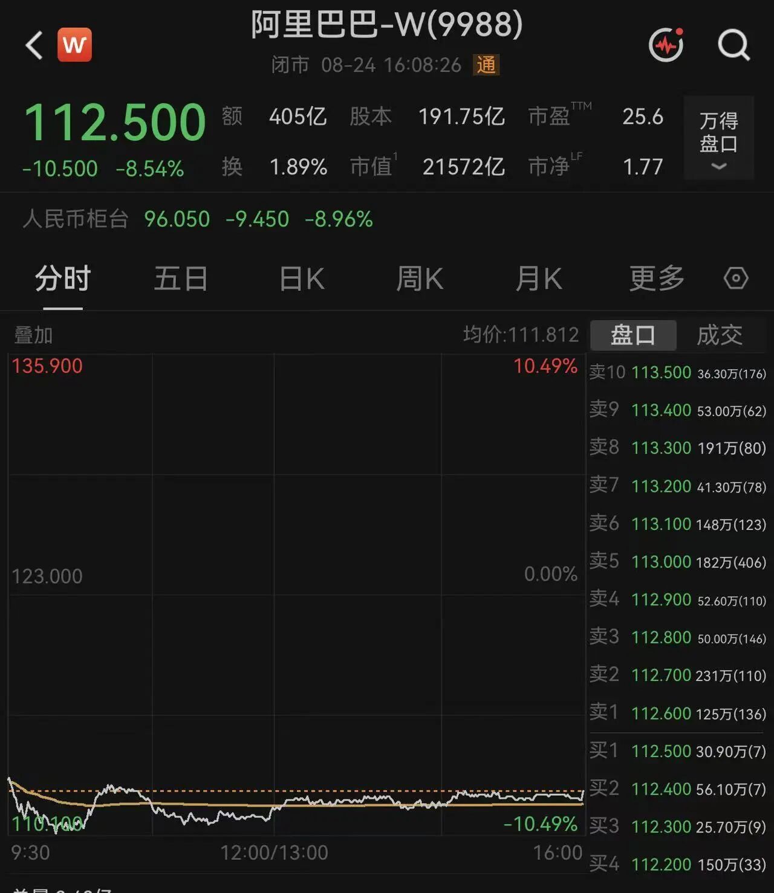Tap the current price 112.500

pos(115,123)
